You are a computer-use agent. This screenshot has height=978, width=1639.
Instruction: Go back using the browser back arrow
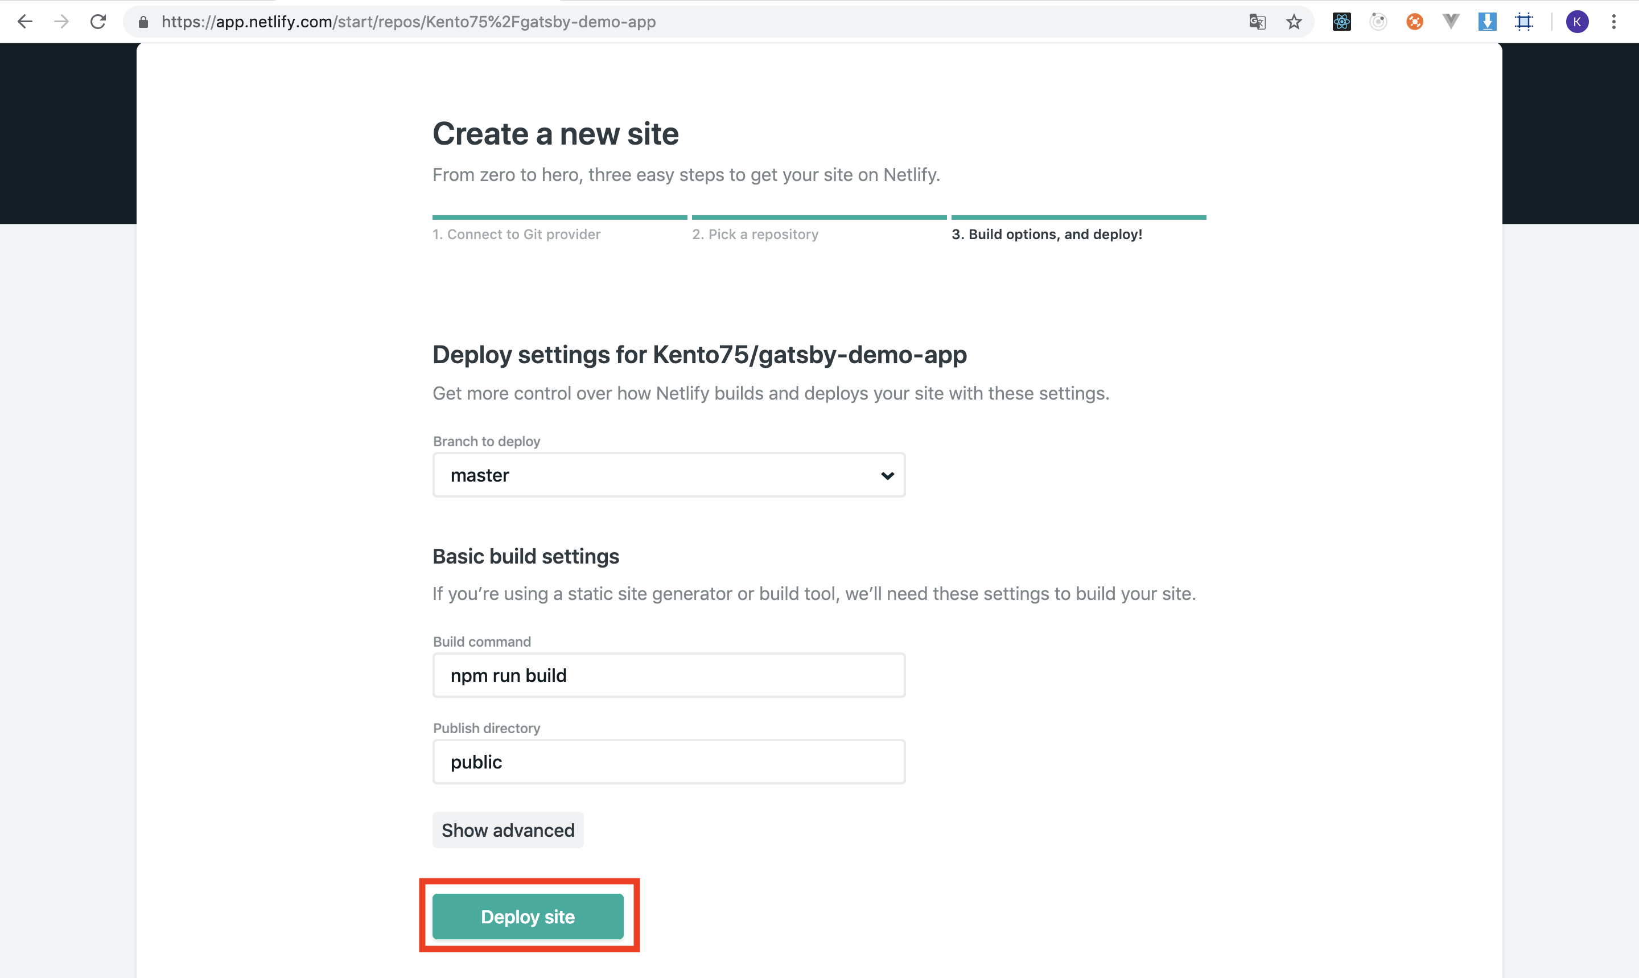click(x=25, y=22)
